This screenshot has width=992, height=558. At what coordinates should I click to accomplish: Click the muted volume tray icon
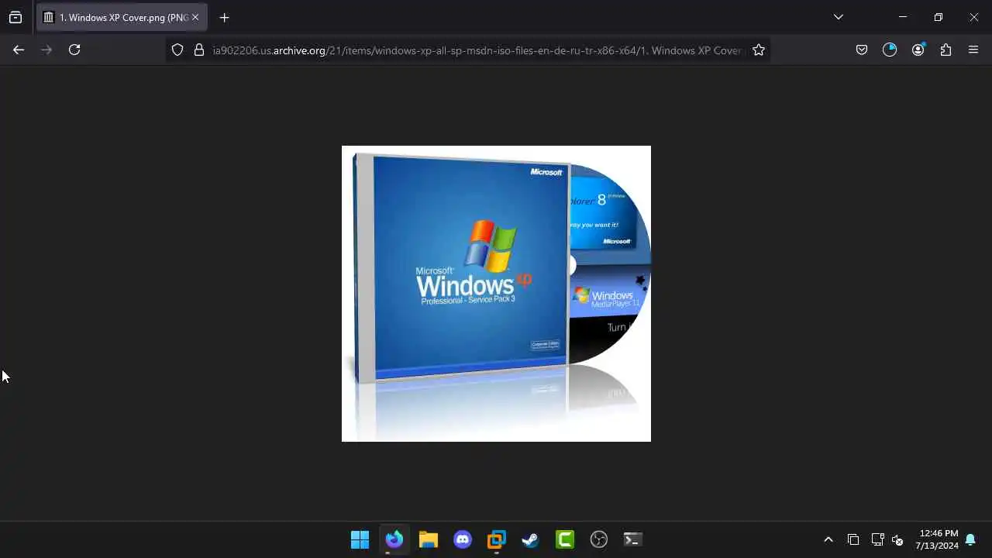click(897, 539)
